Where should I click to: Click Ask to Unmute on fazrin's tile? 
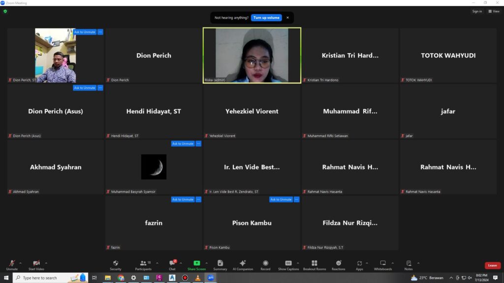[183, 199]
